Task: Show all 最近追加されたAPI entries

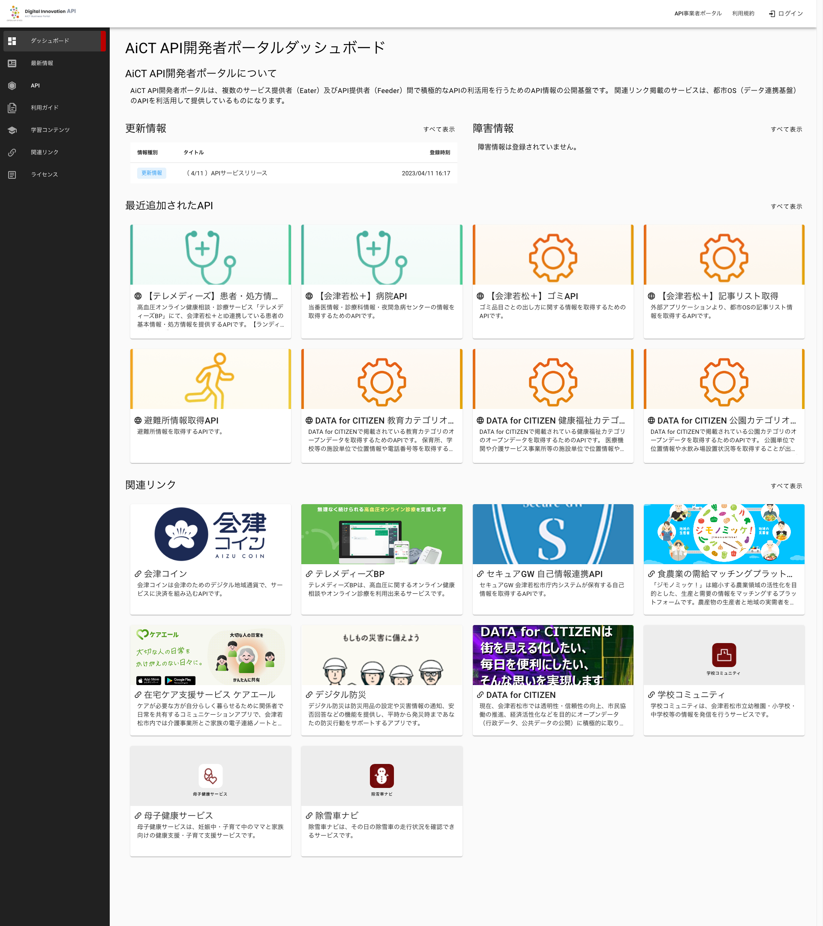Action: tap(786, 206)
